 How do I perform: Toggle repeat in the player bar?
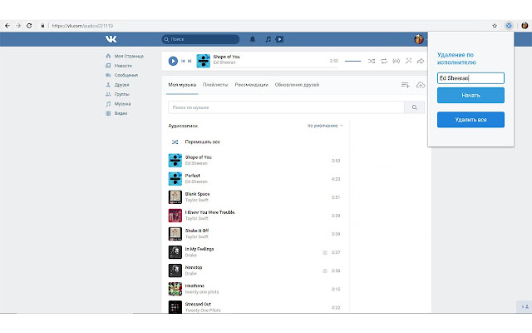tap(384, 61)
